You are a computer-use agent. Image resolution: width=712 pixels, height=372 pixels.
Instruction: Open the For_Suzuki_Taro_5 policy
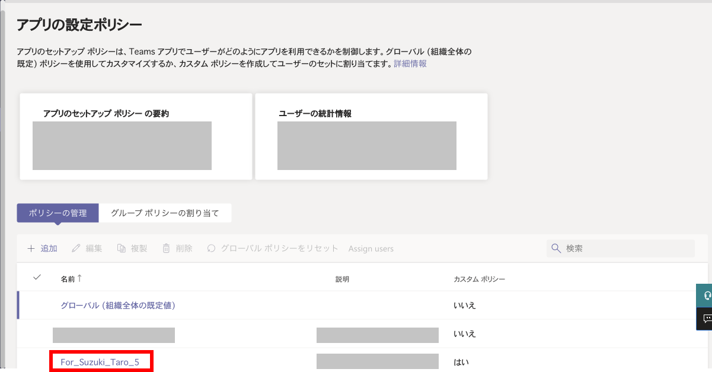coord(100,361)
